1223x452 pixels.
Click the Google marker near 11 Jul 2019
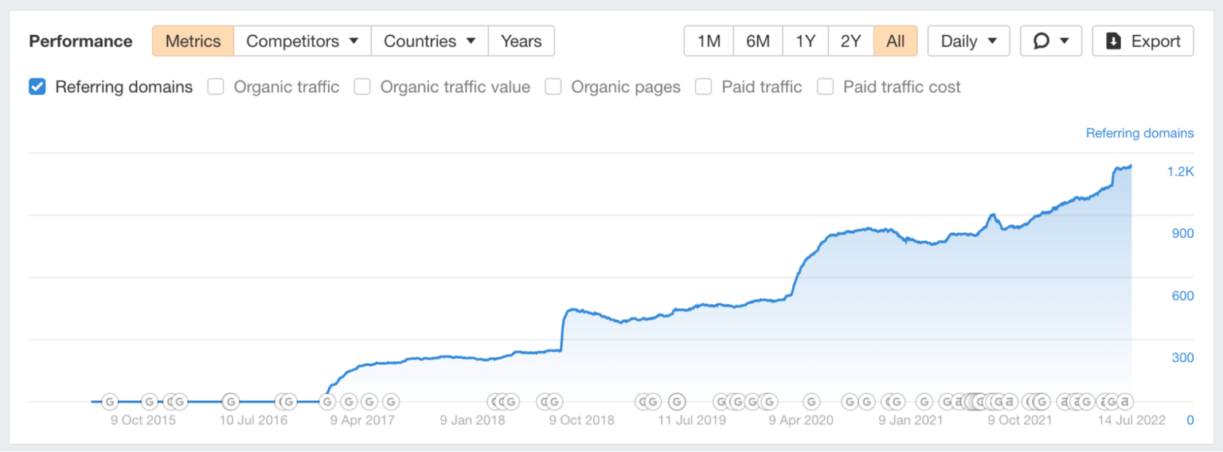click(x=677, y=402)
